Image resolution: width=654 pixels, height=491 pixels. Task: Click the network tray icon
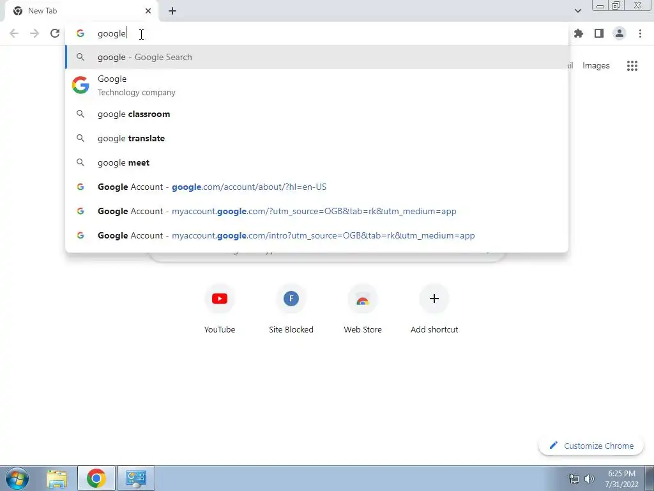[574, 479]
